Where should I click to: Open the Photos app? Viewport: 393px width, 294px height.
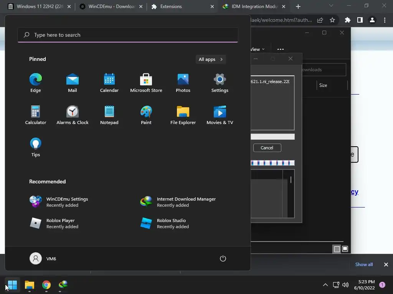tap(183, 83)
